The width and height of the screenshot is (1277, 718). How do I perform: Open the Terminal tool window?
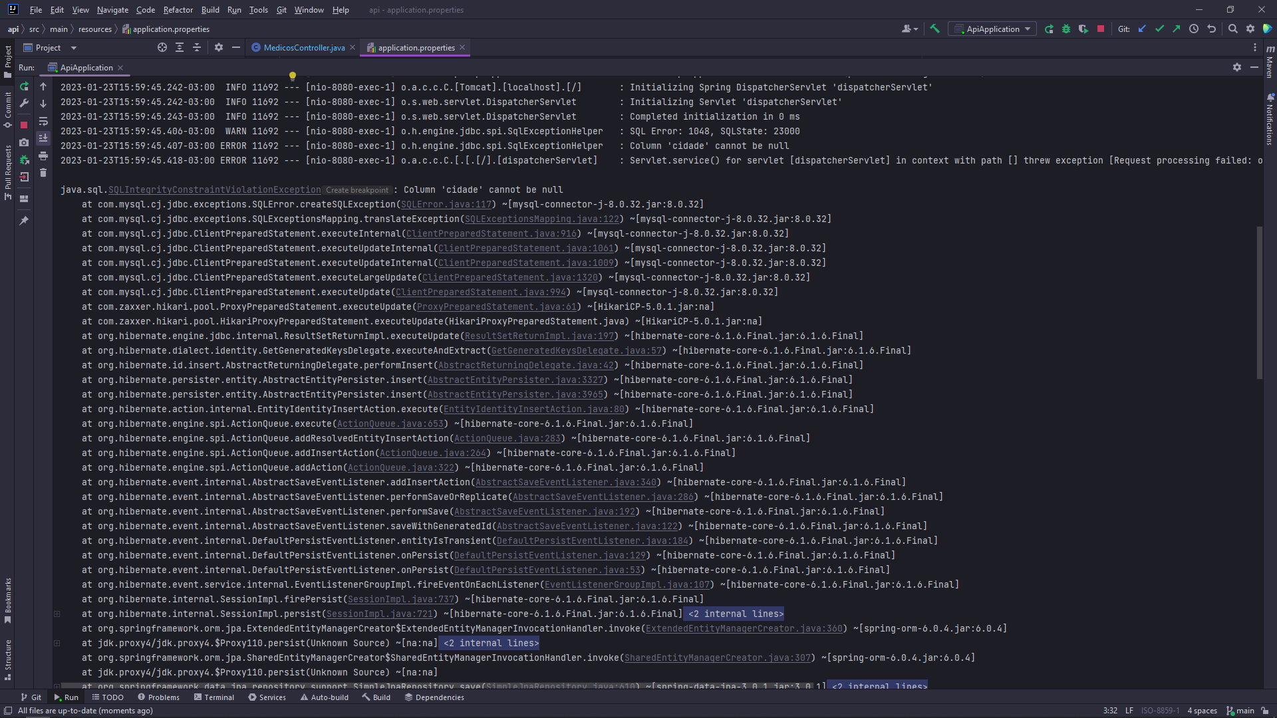click(214, 697)
